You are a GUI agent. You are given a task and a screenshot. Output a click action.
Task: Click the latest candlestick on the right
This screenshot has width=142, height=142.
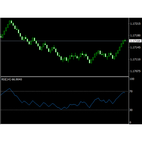[x=125, y=40]
